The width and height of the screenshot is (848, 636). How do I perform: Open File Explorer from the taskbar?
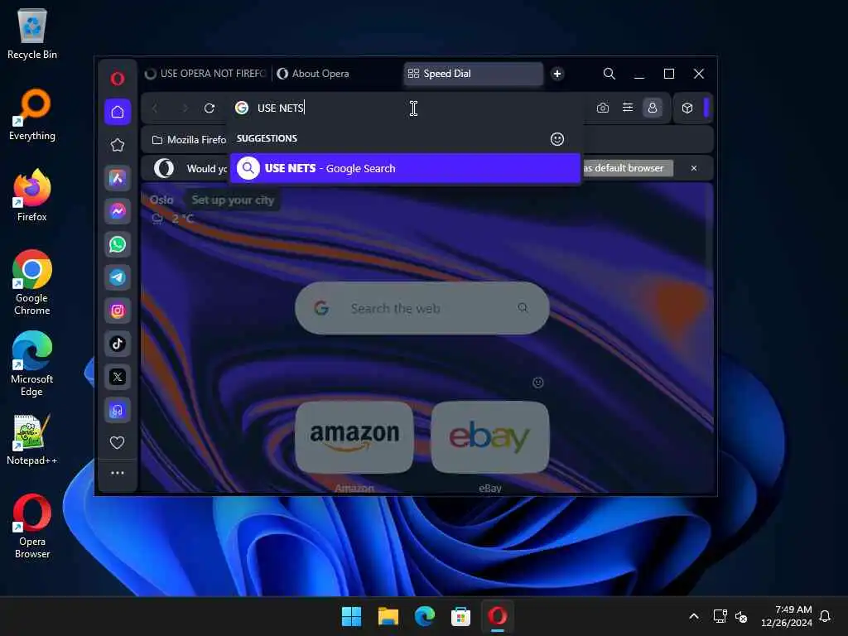tap(388, 616)
